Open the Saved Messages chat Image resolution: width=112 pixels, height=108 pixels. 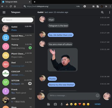(x=17, y=38)
